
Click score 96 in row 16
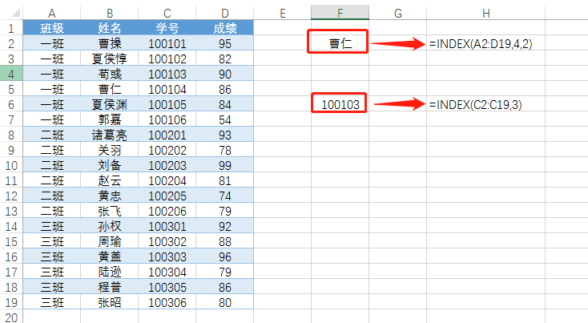click(x=224, y=257)
